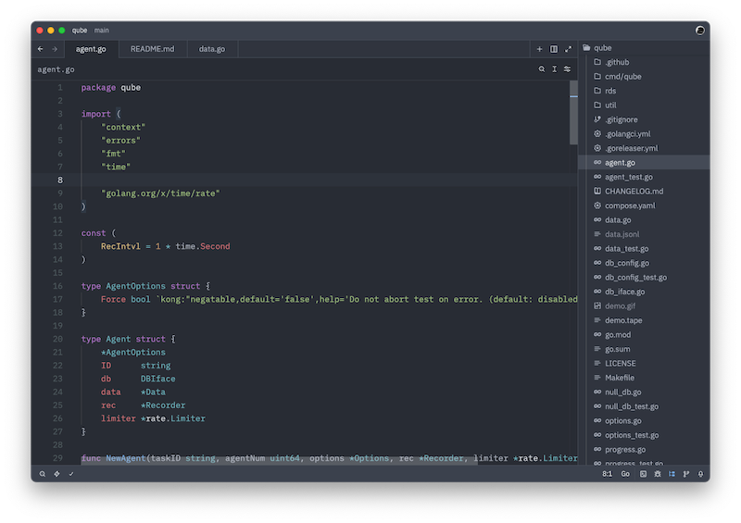The width and height of the screenshot is (741, 523).
Task: Open the Go language selector
Action: click(x=625, y=474)
